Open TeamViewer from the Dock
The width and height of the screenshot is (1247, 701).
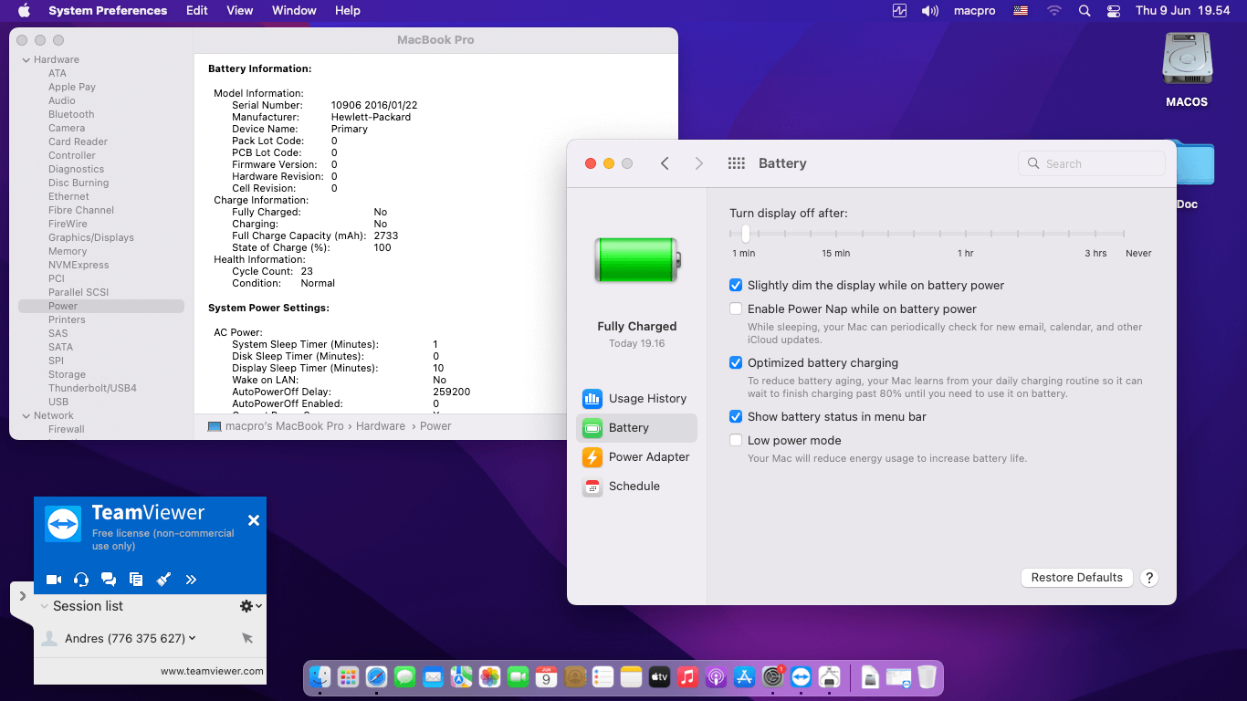click(x=801, y=676)
